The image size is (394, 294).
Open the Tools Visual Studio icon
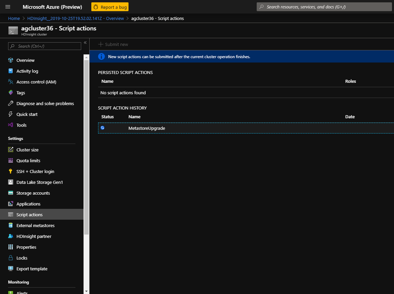point(11,125)
